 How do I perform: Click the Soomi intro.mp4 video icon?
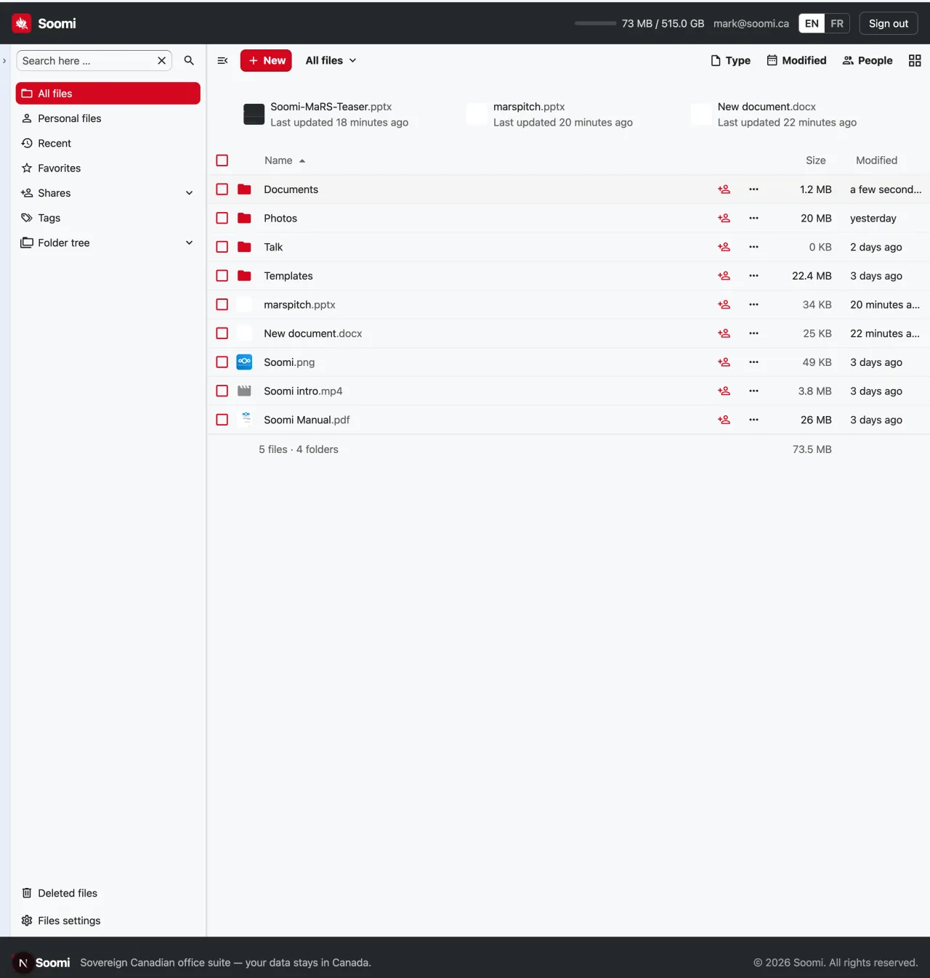coord(244,391)
